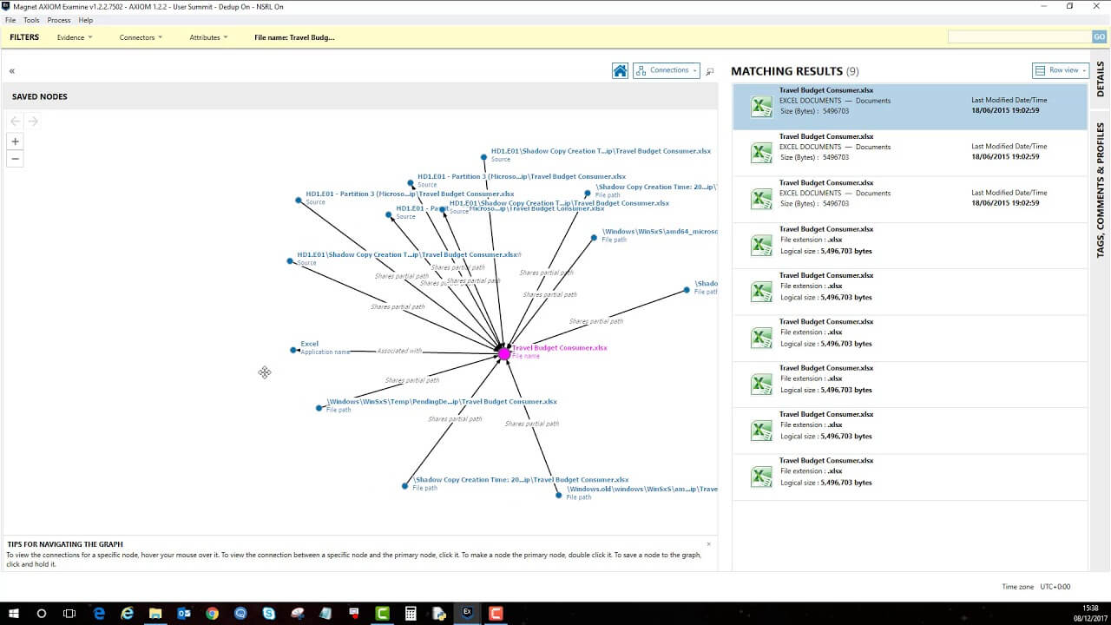Expand the Evidence filter dropdown

(75, 37)
